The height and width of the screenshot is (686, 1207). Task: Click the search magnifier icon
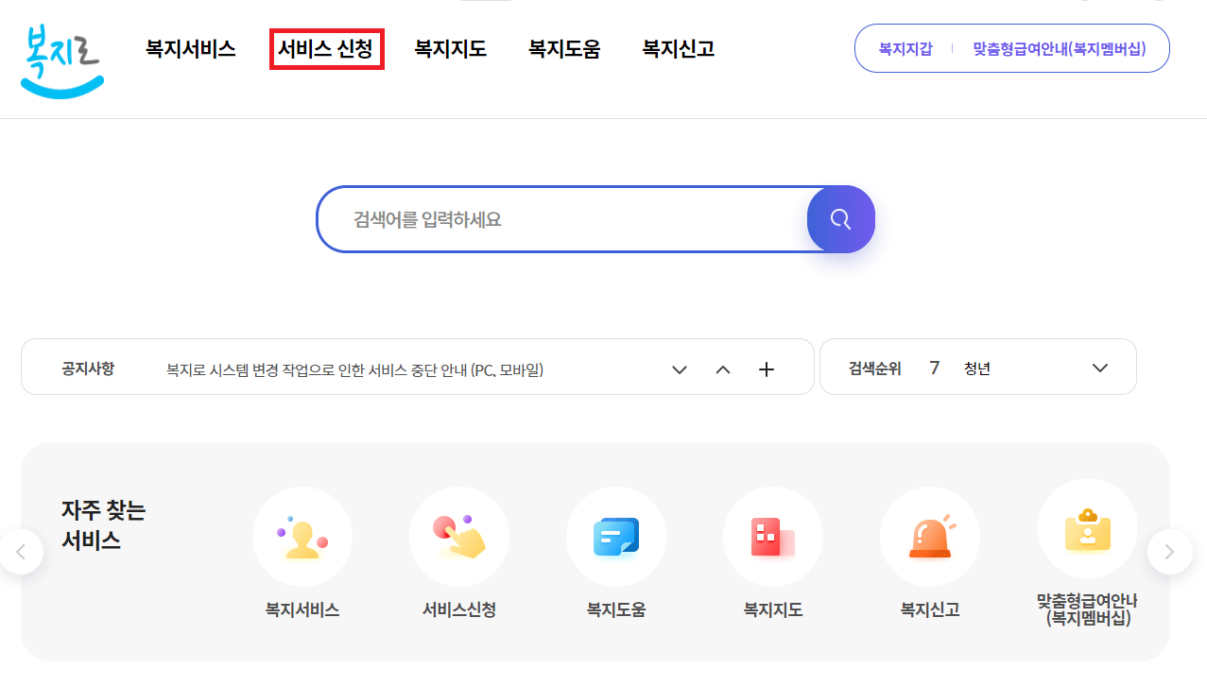coord(839,218)
